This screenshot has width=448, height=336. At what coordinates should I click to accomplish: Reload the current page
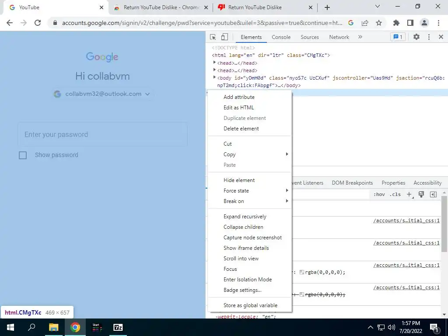(38, 23)
